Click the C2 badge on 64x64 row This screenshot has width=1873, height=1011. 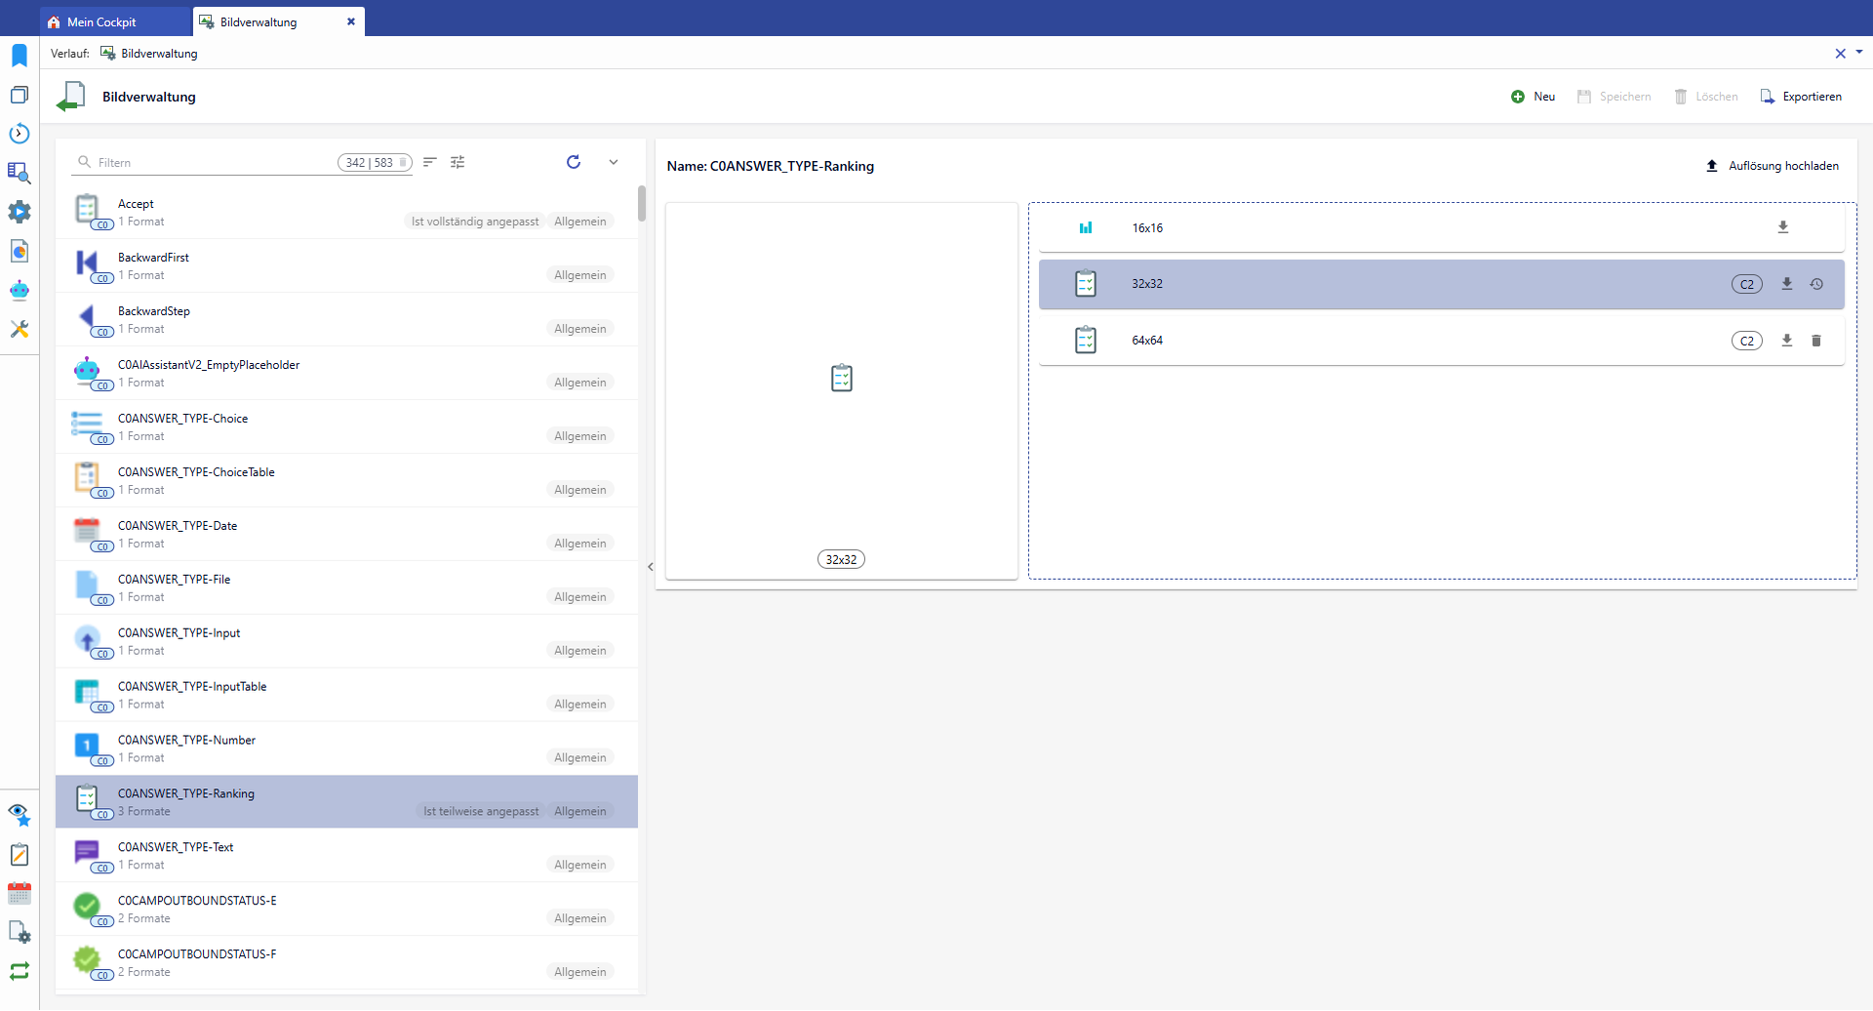point(1747,341)
